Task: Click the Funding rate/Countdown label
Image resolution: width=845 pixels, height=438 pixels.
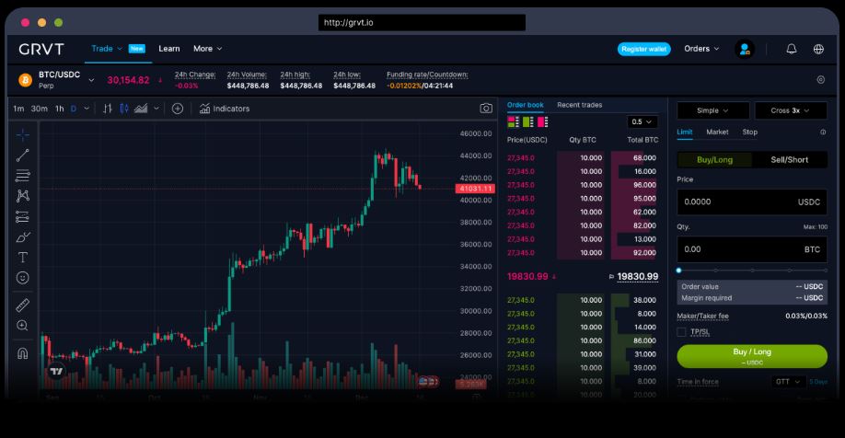Action: tap(427, 75)
